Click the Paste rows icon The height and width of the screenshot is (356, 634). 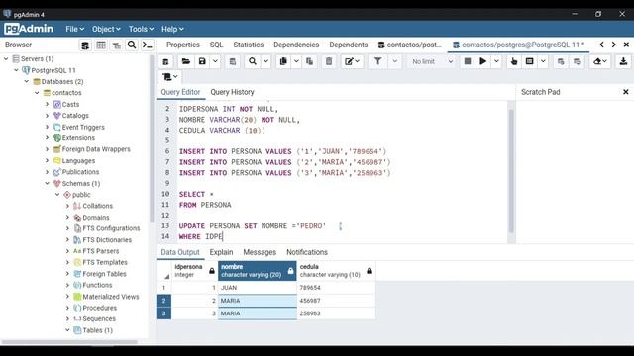[x=310, y=61]
